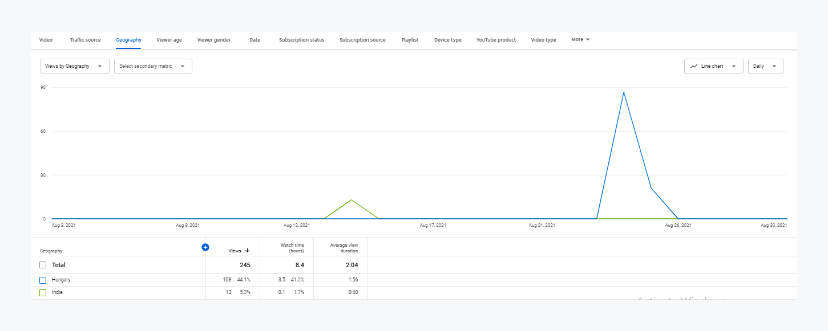Click the green line peak on chart
Image resolution: width=828 pixels, height=331 pixels.
pos(351,200)
